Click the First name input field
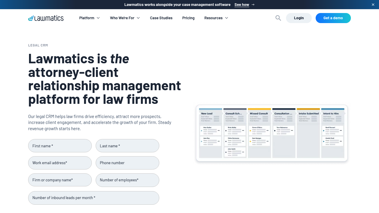The width and height of the screenshot is (379, 213). 60,146
